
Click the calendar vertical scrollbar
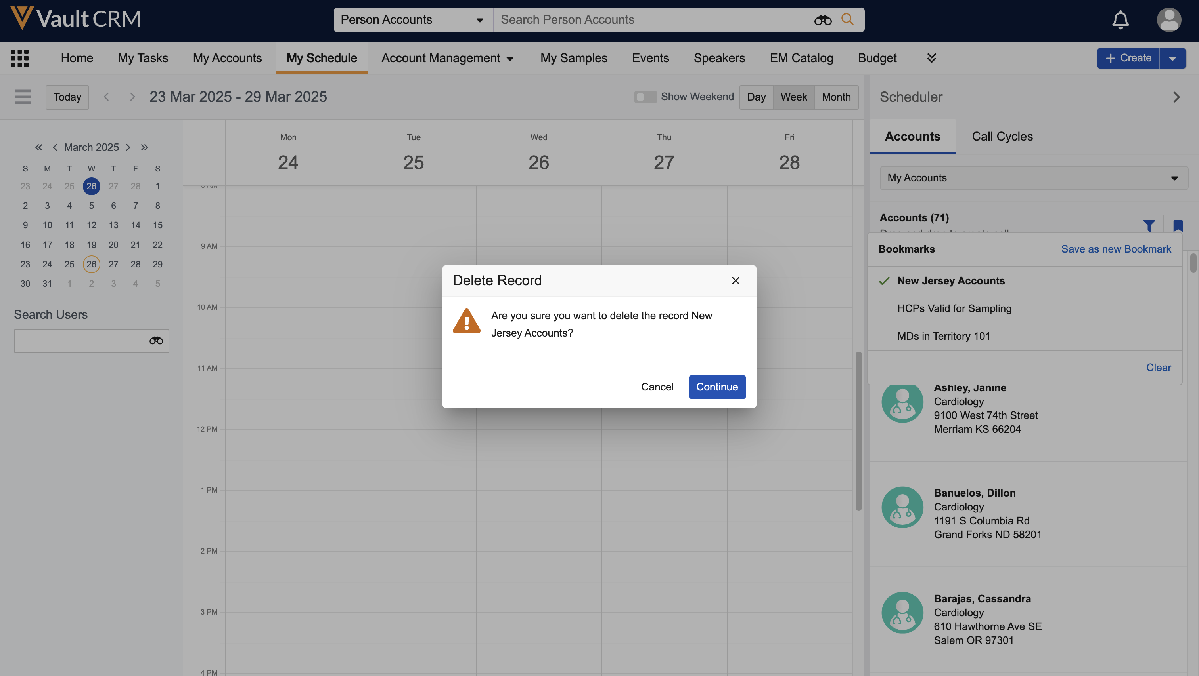coord(858,430)
